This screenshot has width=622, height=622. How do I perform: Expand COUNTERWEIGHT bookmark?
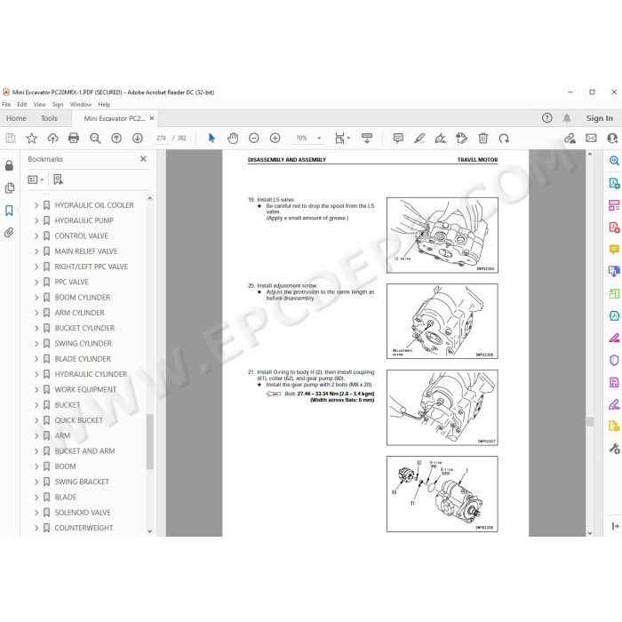(x=36, y=528)
